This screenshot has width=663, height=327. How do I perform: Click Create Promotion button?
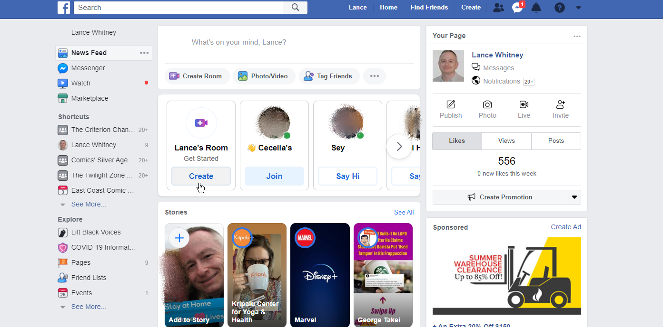pos(500,197)
